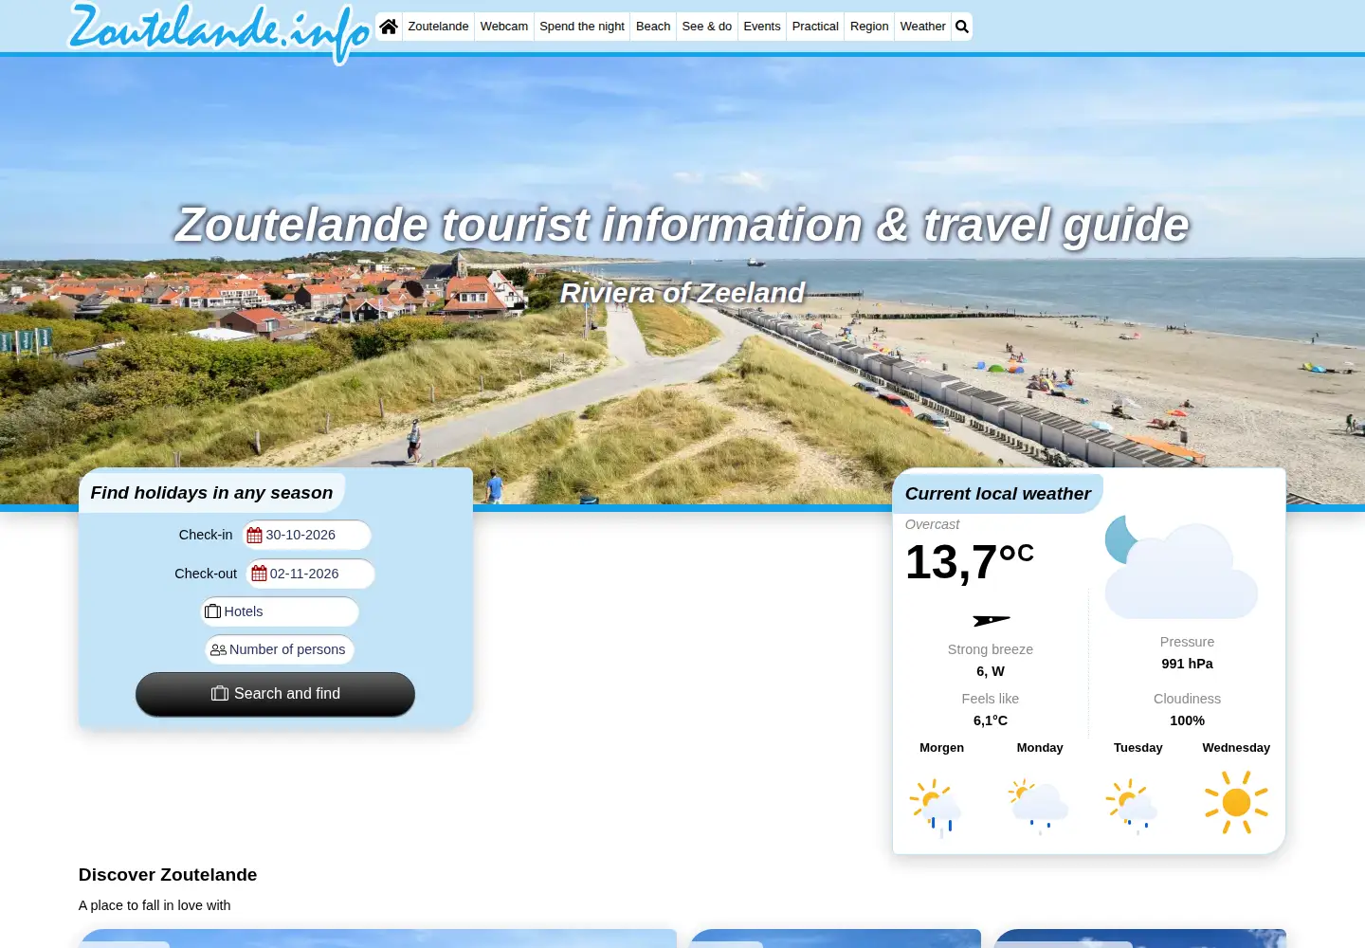
Task: Open the See & do menu
Action: coord(707,27)
